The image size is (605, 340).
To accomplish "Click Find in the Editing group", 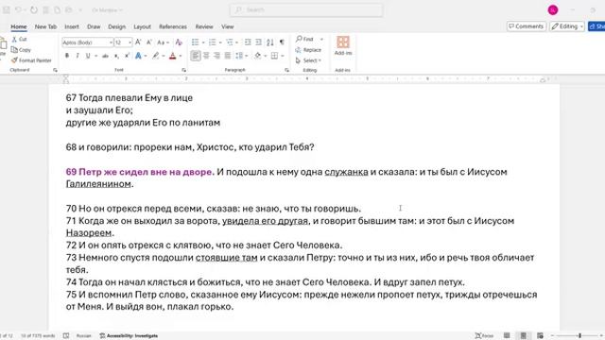I will pyautogui.click(x=305, y=40).
